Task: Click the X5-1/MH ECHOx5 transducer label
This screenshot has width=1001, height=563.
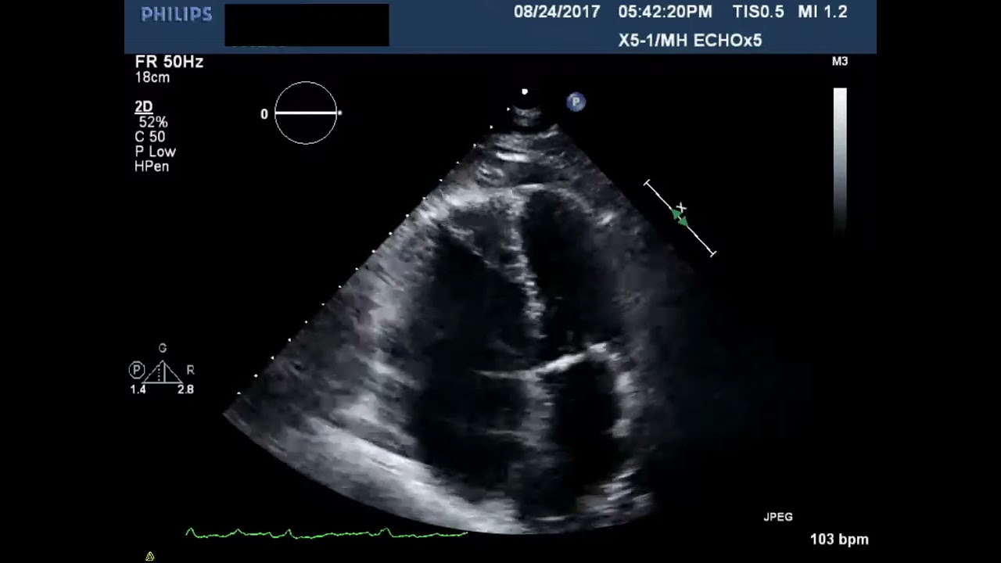Action: pyautogui.click(x=690, y=41)
